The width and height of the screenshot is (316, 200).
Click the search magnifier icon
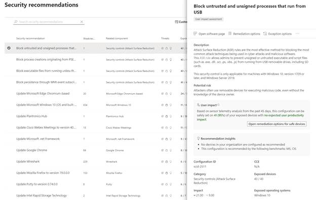pyautogui.click(x=16, y=22)
